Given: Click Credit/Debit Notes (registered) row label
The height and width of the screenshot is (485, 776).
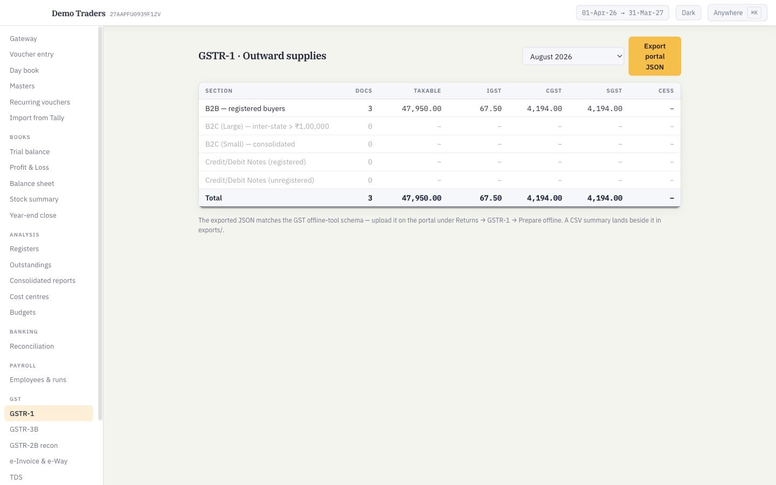Looking at the screenshot, I should tap(255, 162).
